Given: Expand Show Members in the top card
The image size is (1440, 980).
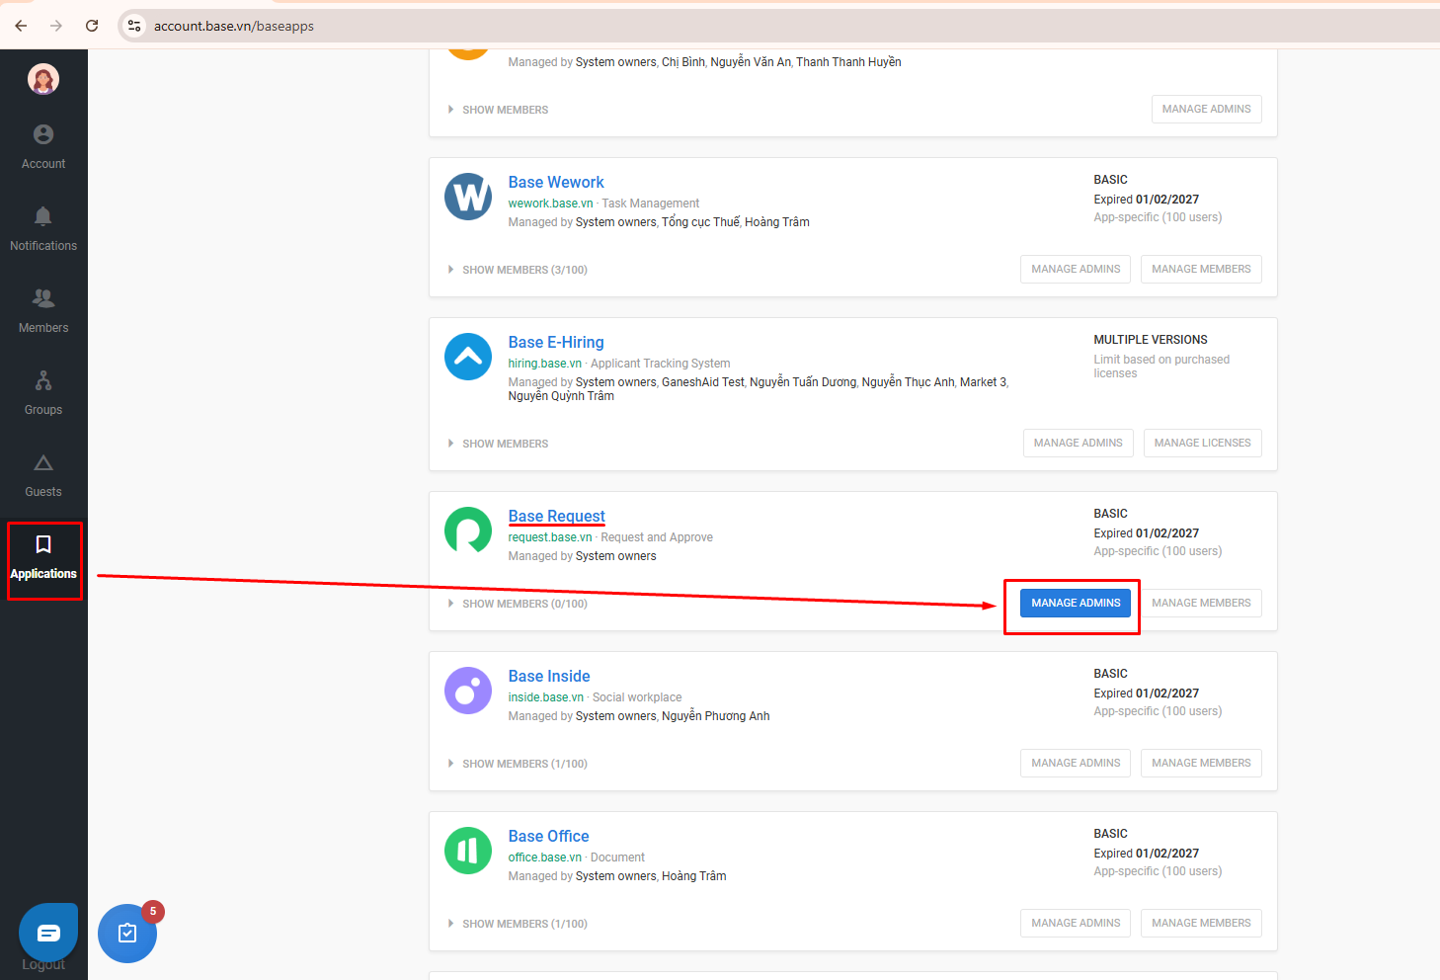Looking at the screenshot, I should tap(498, 110).
